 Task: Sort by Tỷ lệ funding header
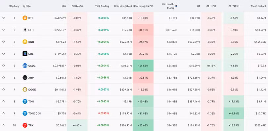click(102, 6)
